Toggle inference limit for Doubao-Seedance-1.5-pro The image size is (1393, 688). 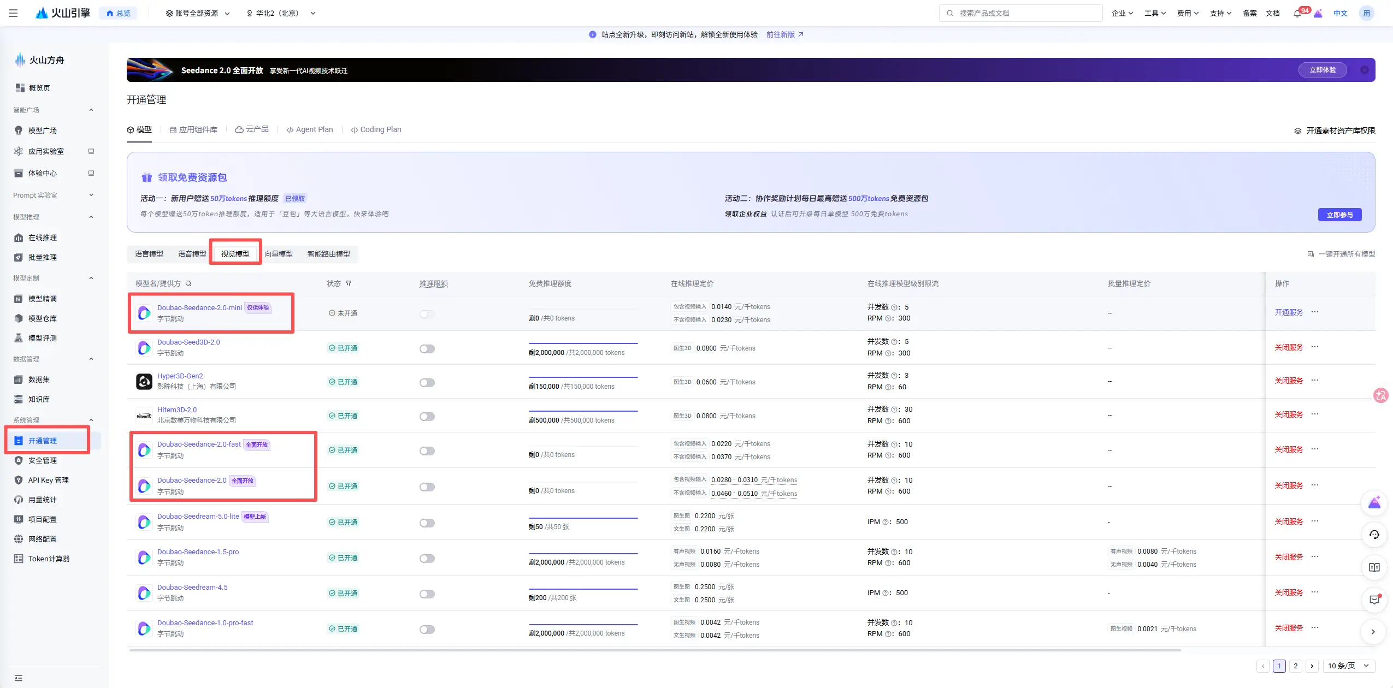427,559
